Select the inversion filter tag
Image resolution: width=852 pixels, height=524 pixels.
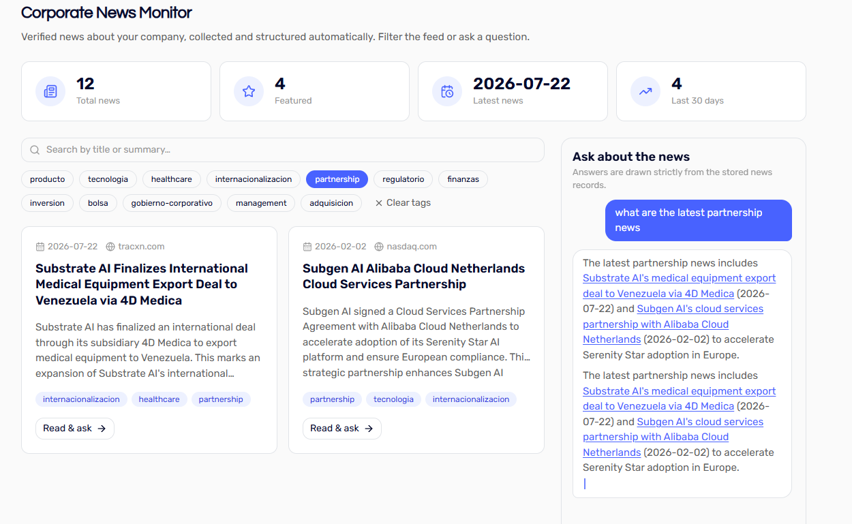click(48, 203)
